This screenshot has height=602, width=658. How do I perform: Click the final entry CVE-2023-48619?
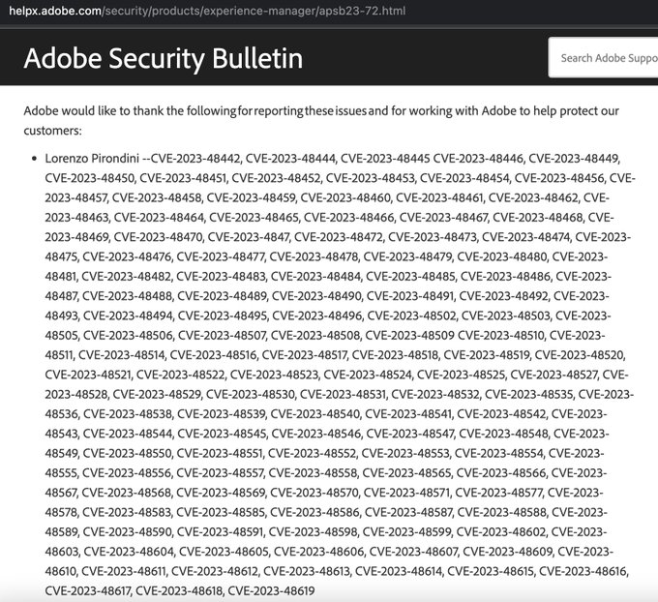point(271,591)
